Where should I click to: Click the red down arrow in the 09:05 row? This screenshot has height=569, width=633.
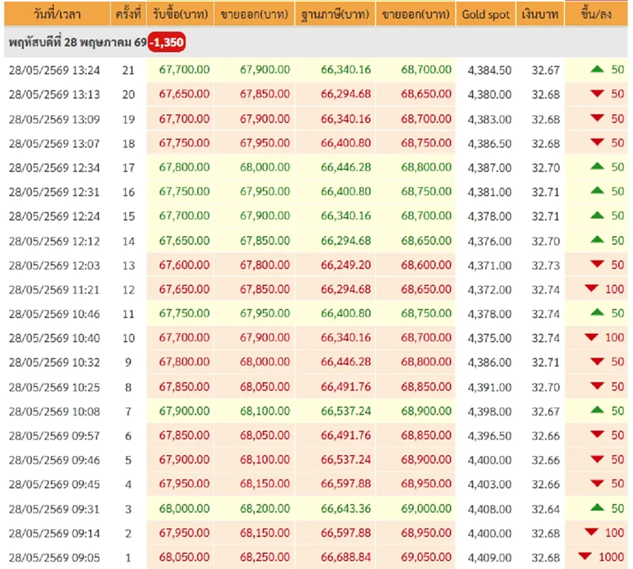[x=584, y=556]
